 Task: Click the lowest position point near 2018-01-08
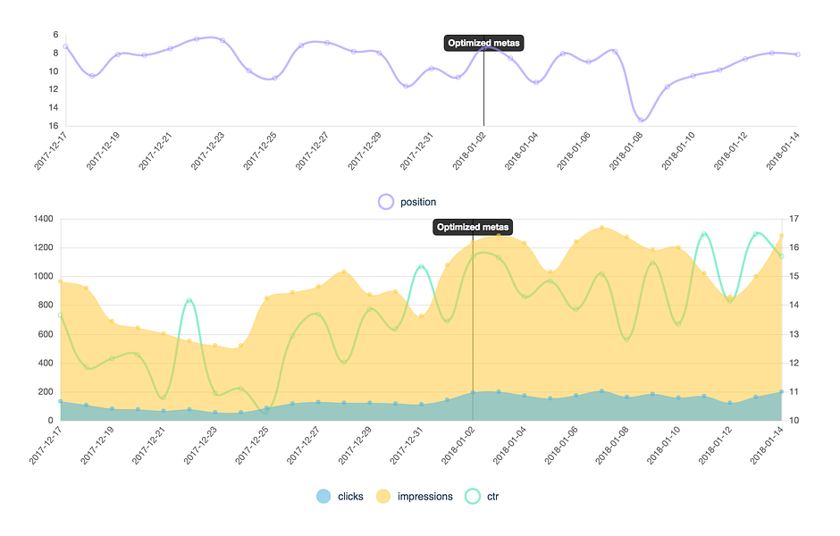641,120
